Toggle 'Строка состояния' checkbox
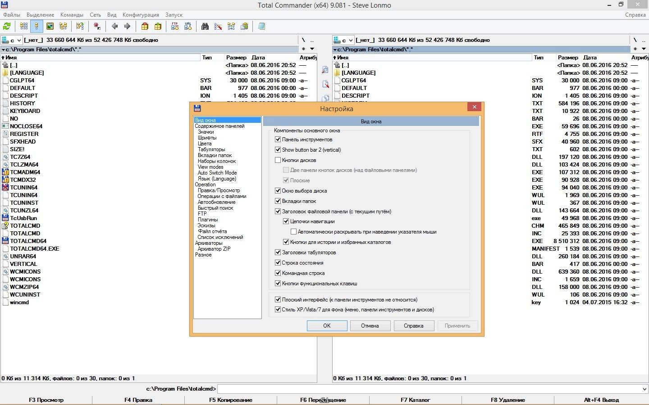Image resolution: width=649 pixels, height=405 pixels. (278, 263)
